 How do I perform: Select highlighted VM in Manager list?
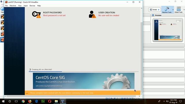(2, 40)
